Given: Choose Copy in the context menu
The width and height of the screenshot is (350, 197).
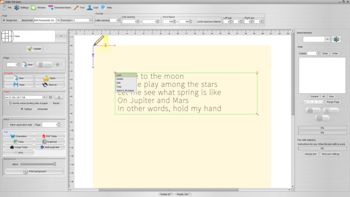Looking at the screenshot, I should coord(126,87).
